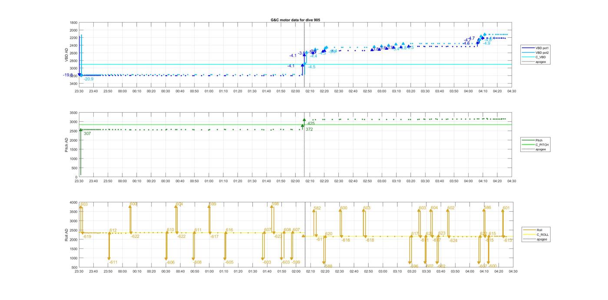608x300 pixels.
Task: Click the '425' pitch data label
Action: 311,124
